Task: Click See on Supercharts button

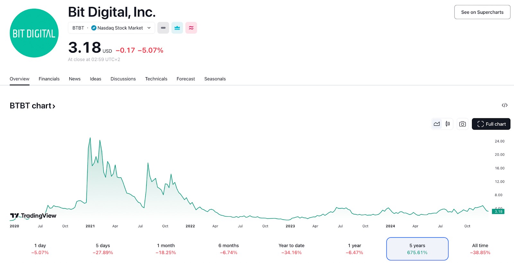Action: tap(482, 12)
